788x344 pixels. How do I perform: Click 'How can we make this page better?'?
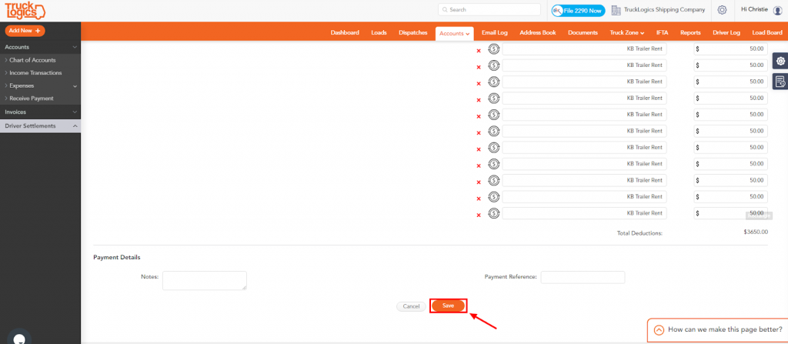coord(725,330)
